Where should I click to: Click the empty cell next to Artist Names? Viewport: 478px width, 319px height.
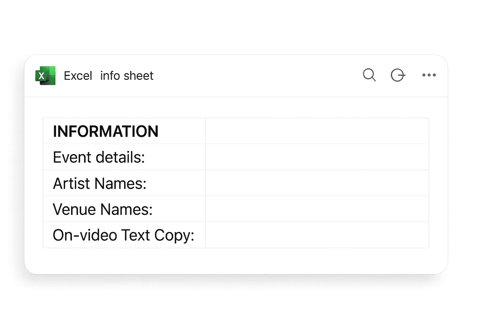point(317,183)
